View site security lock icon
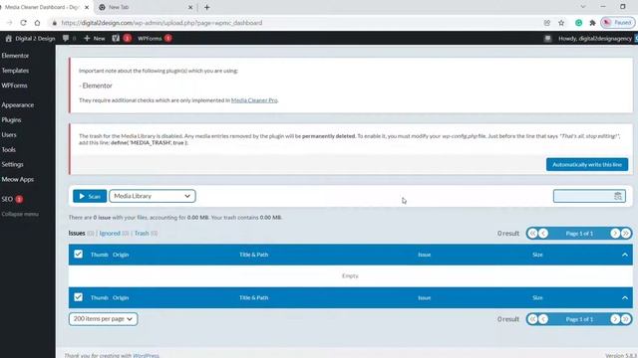Screen dimensions: 638x358 pyautogui.click(x=54, y=23)
